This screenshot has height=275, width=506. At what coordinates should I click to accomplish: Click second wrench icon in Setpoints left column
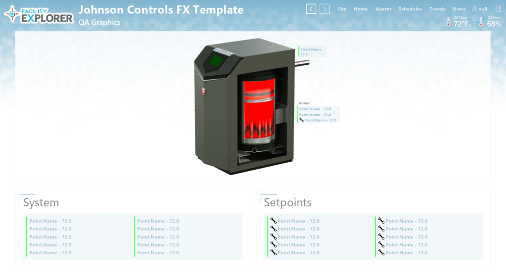pos(274,229)
